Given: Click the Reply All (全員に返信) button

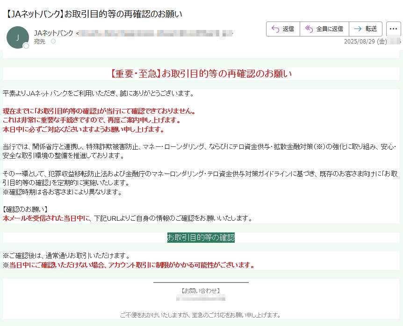Looking at the screenshot, I should click(324, 29).
